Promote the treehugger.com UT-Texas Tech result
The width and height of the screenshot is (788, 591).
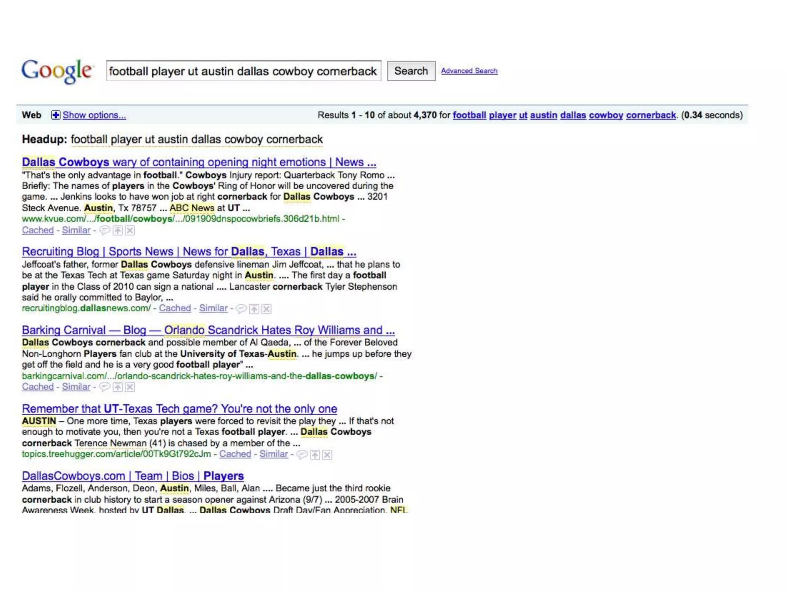tap(315, 455)
